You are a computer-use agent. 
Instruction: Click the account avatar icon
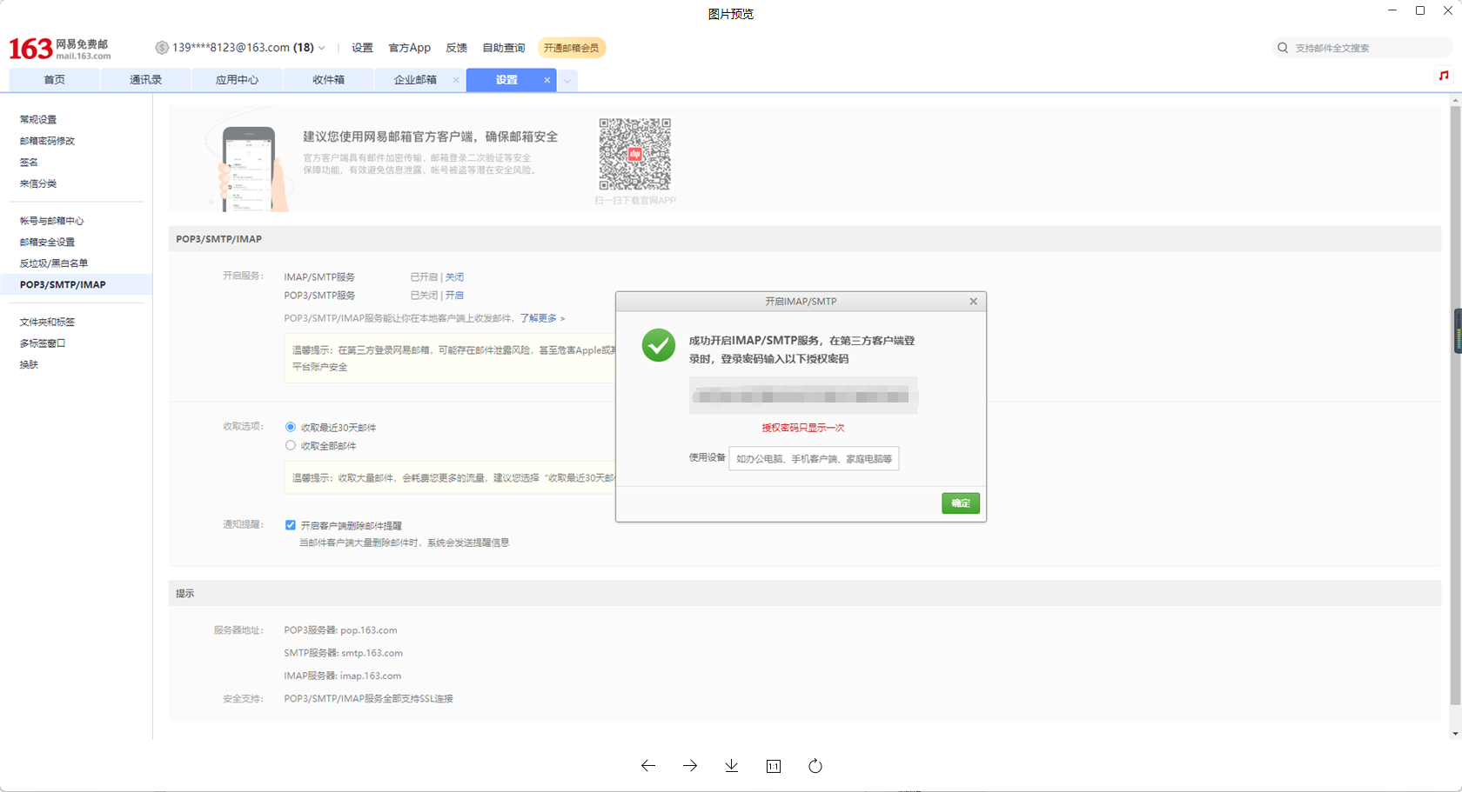pyautogui.click(x=162, y=48)
